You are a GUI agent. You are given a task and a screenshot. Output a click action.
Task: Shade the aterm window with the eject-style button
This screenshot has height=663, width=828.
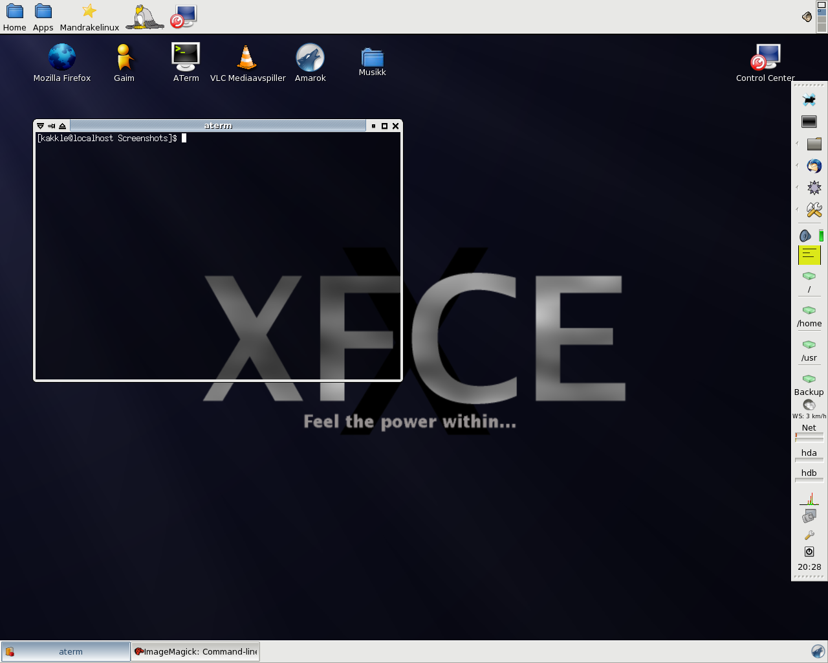(x=62, y=126)
